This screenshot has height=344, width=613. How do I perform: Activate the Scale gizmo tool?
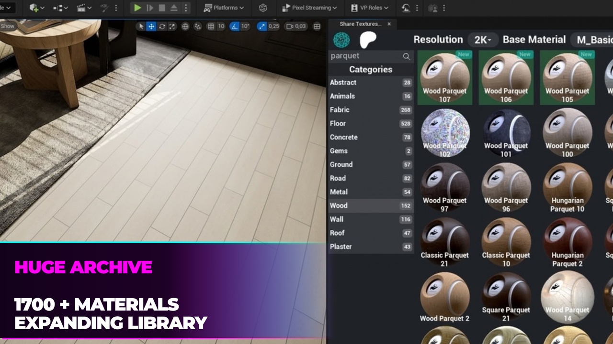[x=172, y=26]
